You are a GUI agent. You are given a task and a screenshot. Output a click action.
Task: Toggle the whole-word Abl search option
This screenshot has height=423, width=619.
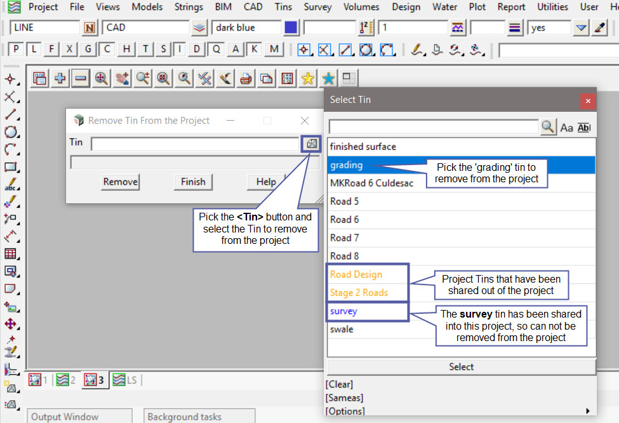[x=583, y=128]
